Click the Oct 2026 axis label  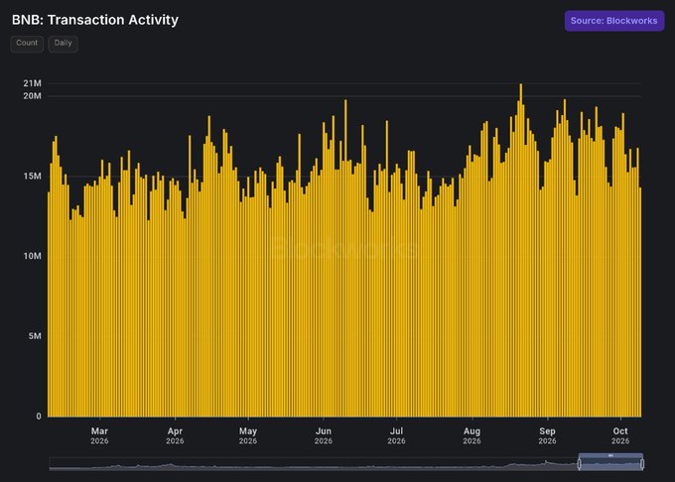pos(620,435)
